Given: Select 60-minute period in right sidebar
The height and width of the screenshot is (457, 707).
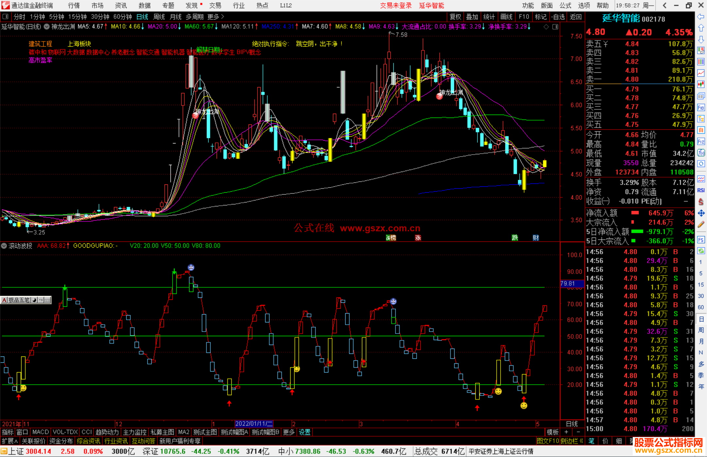Looking at the screenshot, I should 701,307.
